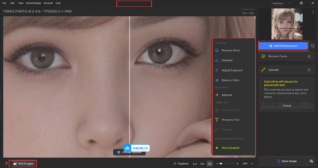
Task: Click the 'Not sure where to start?' text
Action: tap(229, 139)
